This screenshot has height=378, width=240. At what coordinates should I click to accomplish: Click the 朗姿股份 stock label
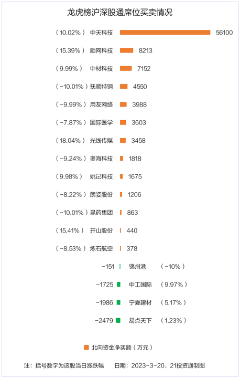tap(101, 195)
